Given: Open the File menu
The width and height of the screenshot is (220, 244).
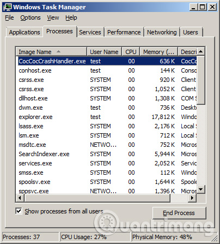Looking at the screenshot, I should 9,17.
